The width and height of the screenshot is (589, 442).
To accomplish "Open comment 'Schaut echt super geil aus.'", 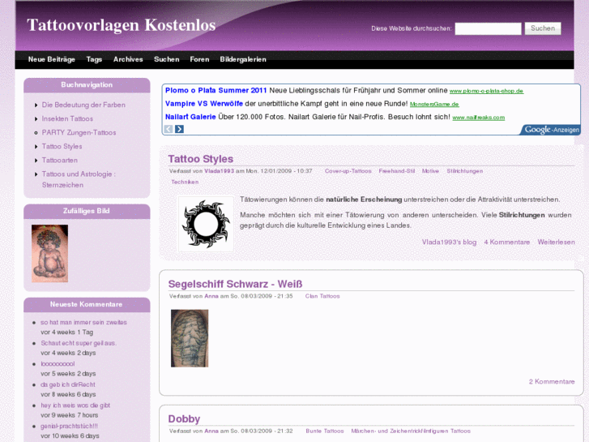I will click(x=79, y=343).
